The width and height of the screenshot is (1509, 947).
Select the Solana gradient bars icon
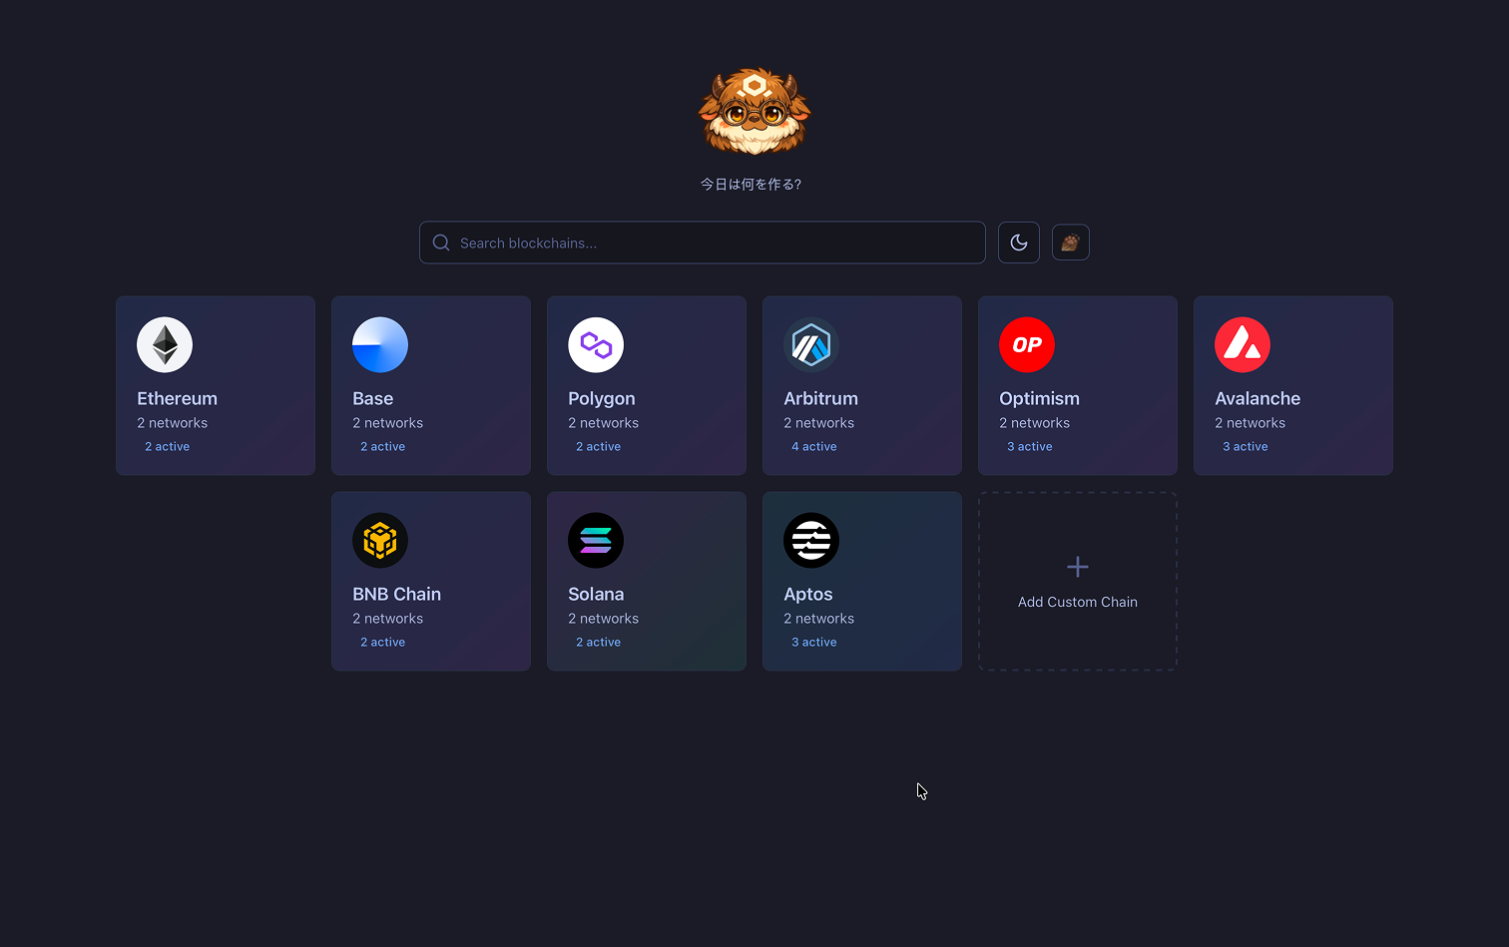(x=595, y=540)
